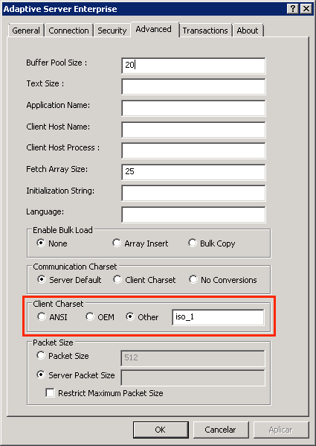Screen dimensions: 316x446
Task: Click the Initialization String field
Action: point(193,193)
